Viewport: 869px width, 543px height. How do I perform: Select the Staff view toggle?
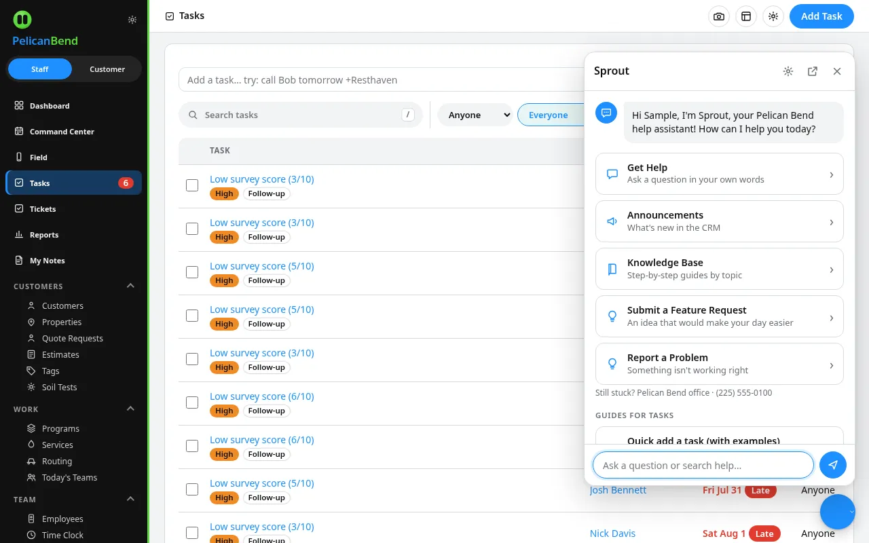click(40, 69)
